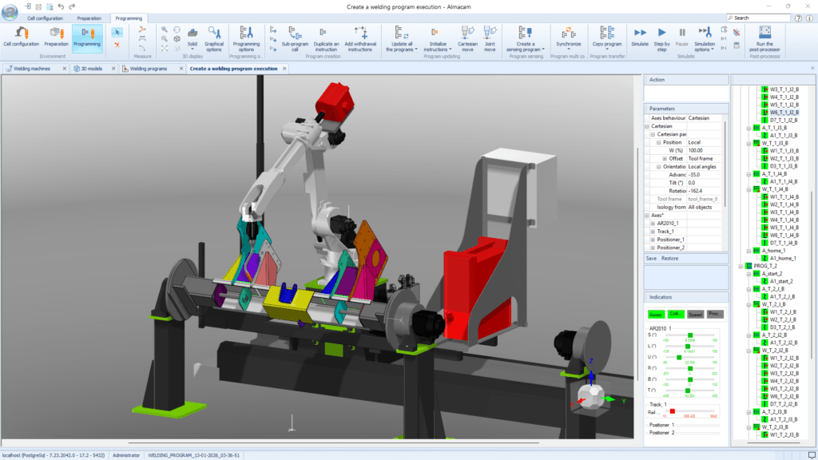Viewport: 818px width, 460px height.
Task: Click the Rail track slider handle
Action: (x=673, y=411)
